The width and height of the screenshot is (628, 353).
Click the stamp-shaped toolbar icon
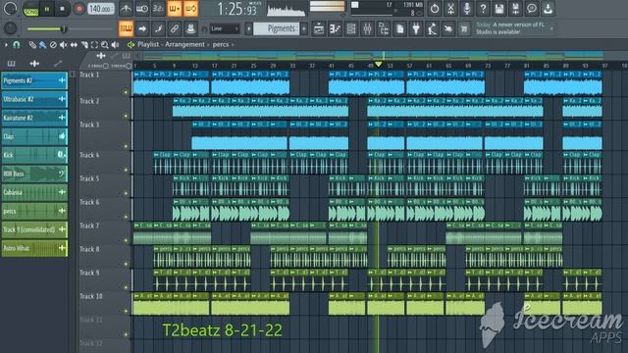pos(190,28)
